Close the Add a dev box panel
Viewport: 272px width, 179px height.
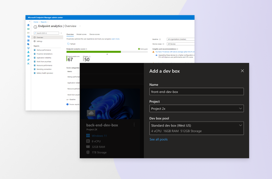click(x=242, y=71)
